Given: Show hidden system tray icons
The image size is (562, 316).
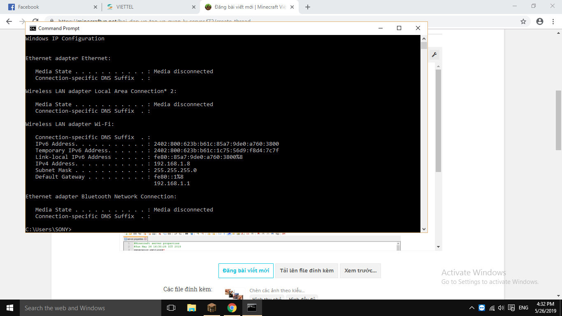Looking at the screenshot, I should tap(472, 308).
